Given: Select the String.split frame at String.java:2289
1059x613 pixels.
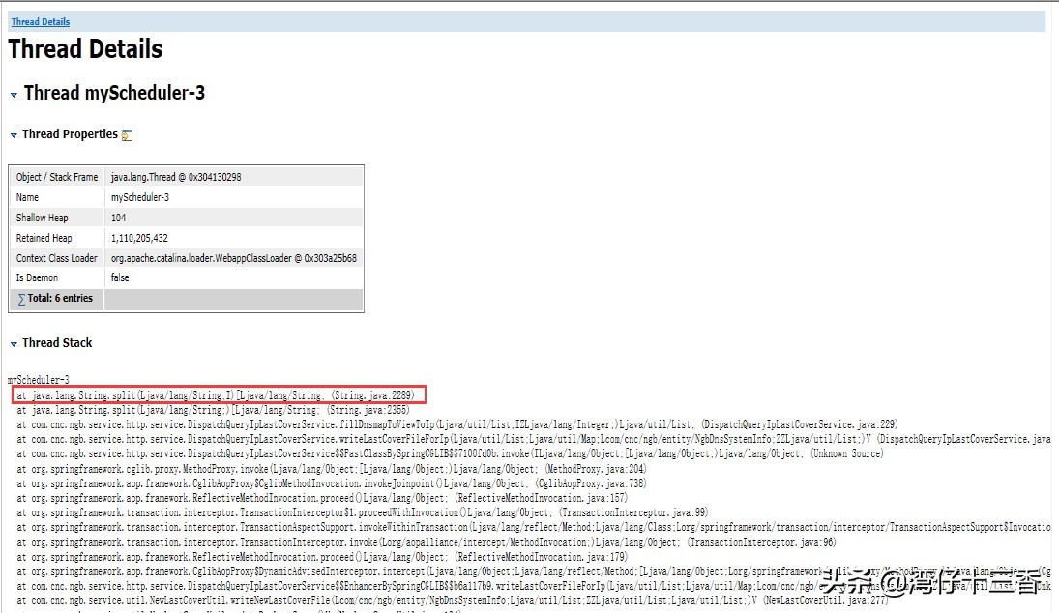Looking at the screenshot, I should click(216, 394).
